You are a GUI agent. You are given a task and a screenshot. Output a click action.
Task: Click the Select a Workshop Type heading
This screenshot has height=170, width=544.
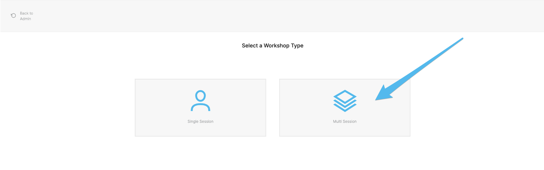pos(273,46)
